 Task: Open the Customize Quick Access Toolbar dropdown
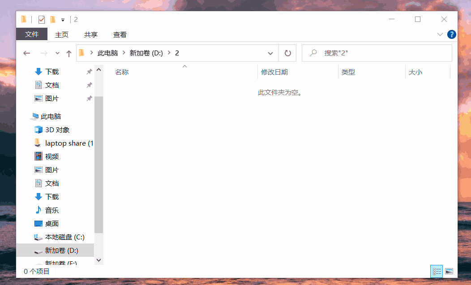pyautogui.click(x=63, y=20)
